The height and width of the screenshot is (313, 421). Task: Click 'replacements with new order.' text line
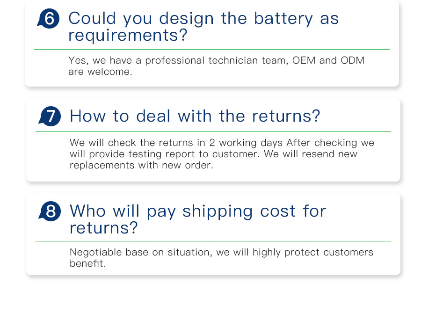[x=141, y=165]
